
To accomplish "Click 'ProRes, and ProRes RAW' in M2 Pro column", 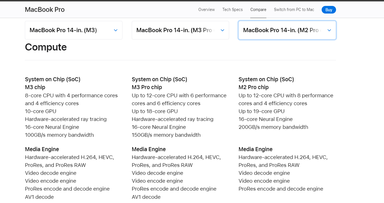I will pos(269,165).
